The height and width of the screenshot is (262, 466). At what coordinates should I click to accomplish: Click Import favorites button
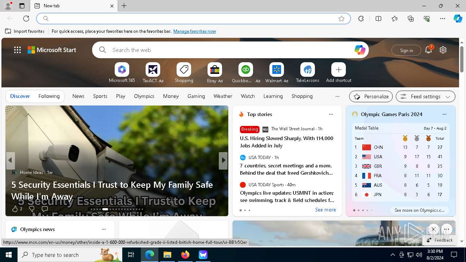(x=25, y=31)
